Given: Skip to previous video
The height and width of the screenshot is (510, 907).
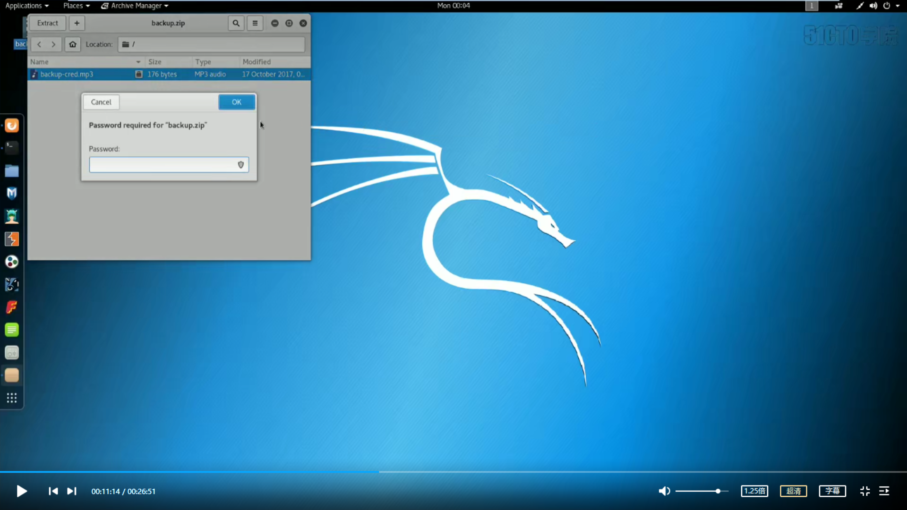Looking at the screenshot, I should pos(53,491).
